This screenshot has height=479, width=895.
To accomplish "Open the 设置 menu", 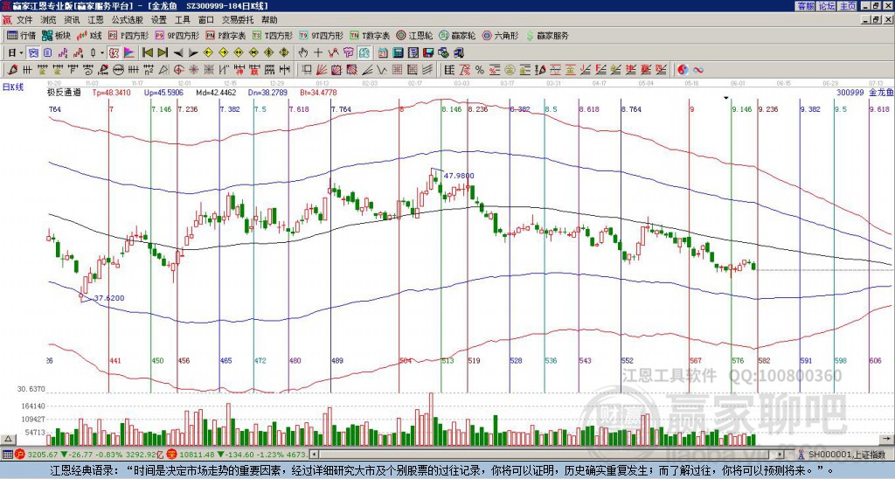I will click(x=159, y=20).
